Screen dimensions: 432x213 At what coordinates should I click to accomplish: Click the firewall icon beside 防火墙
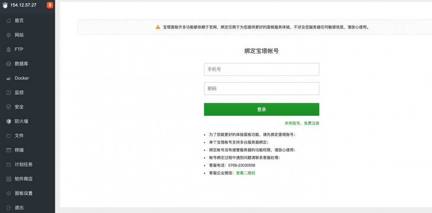coord(9,121)
